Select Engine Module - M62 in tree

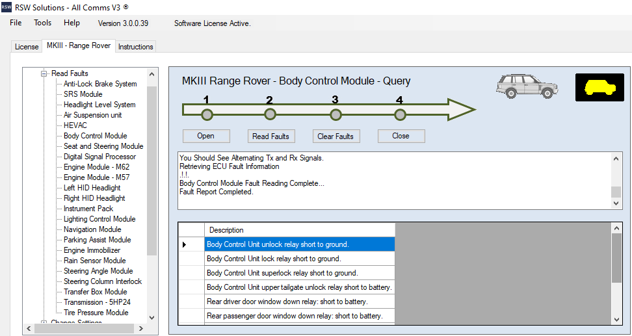pos(97,167)
